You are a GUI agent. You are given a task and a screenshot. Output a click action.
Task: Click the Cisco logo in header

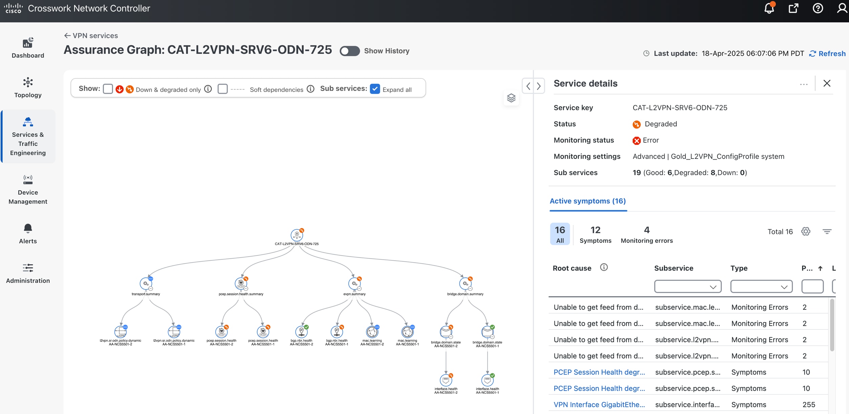click(x=13, y=8)
